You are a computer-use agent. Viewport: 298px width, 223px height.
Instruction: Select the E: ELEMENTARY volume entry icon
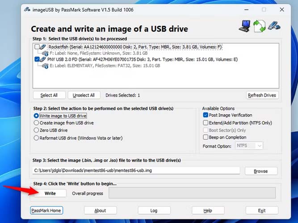pos(45,65)
